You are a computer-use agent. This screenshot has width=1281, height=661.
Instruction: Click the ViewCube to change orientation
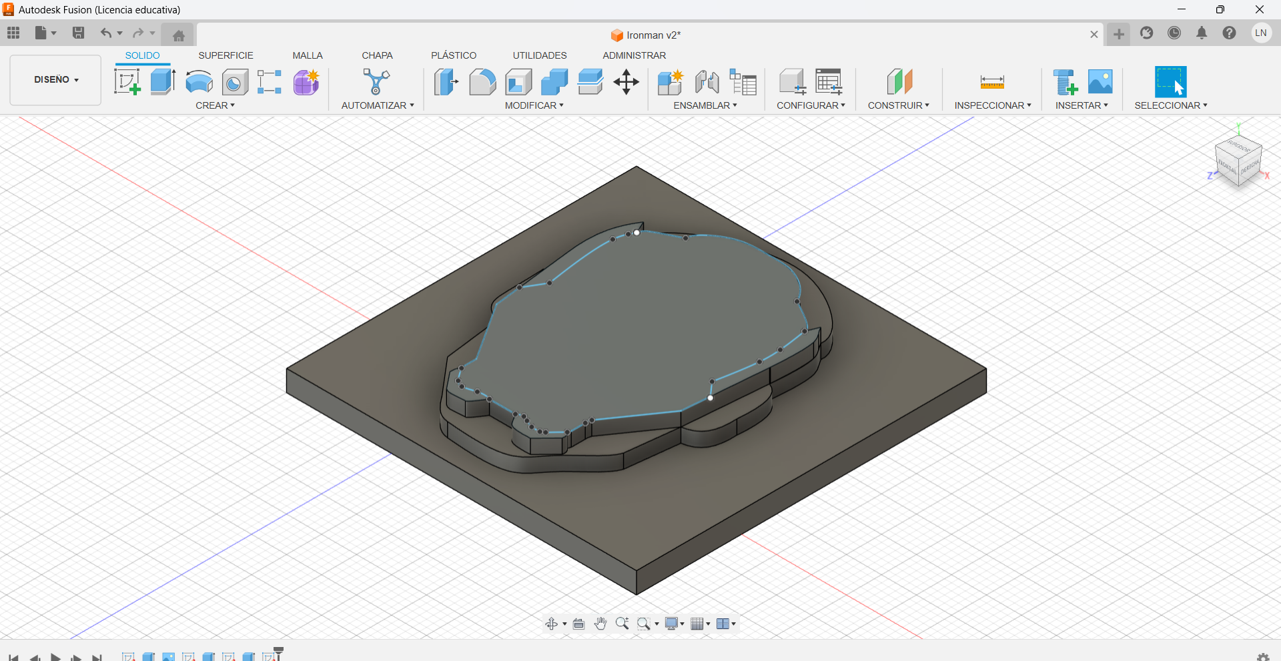pyautogui.click(x=1238, y=160)
